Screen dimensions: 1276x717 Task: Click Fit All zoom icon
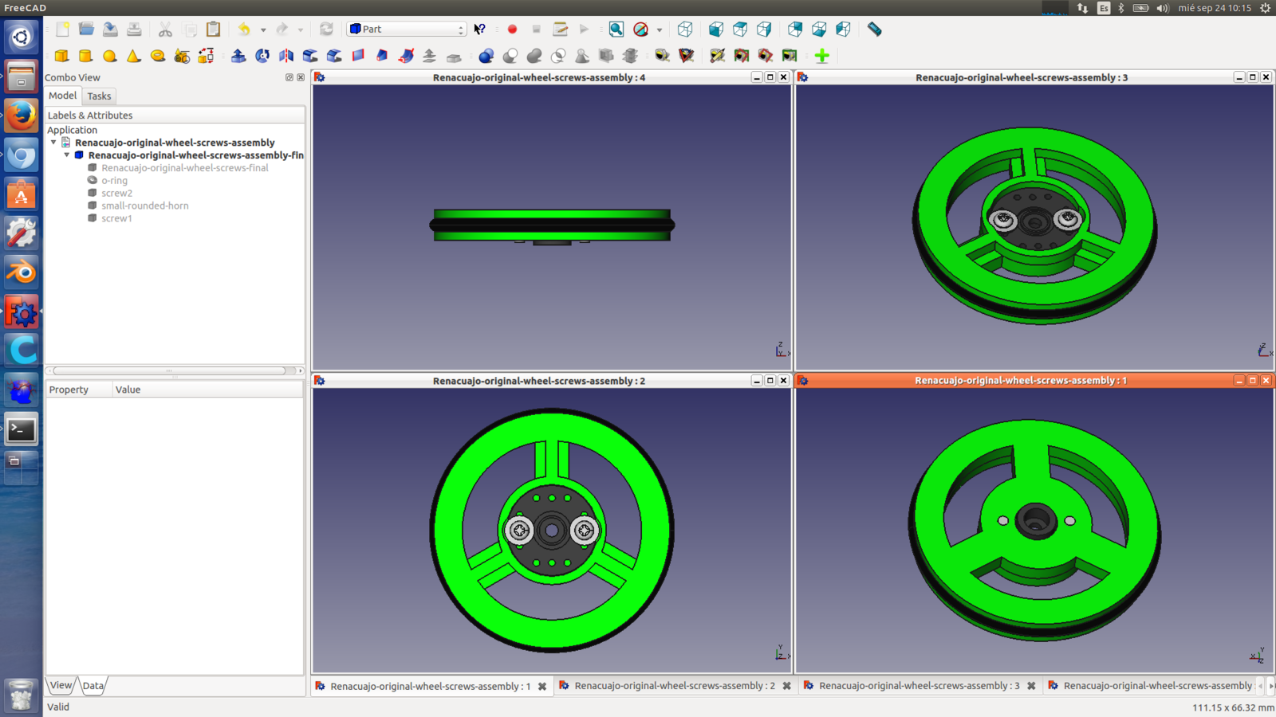[x=616, y=29]
